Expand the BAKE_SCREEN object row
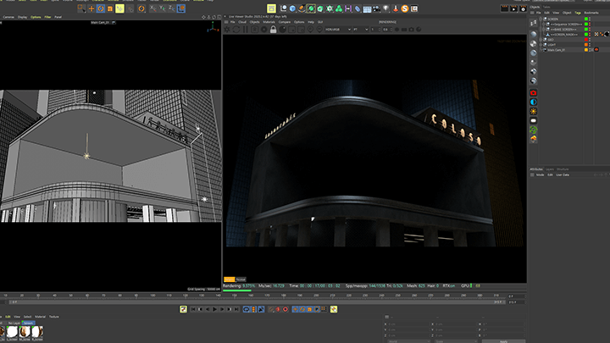 point(543,29)
